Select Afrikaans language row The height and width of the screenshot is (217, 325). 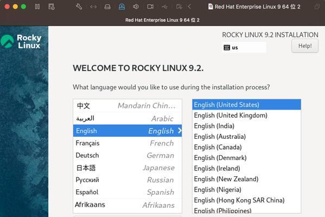pyautogui.click(x=128, y=205)
